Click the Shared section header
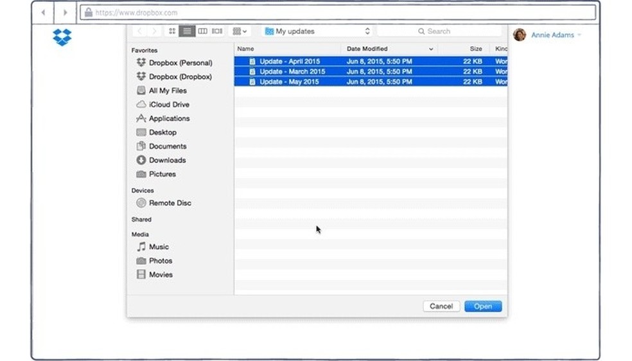The width and height of the screenshot is (632, 361). (141, 220)
